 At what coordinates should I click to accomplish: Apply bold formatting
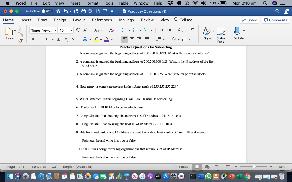pos(33,39)
